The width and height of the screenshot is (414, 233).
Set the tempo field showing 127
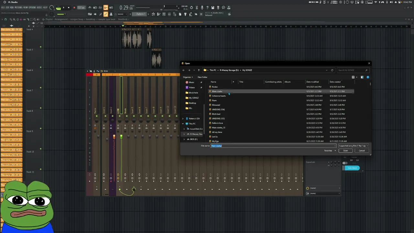82,7
